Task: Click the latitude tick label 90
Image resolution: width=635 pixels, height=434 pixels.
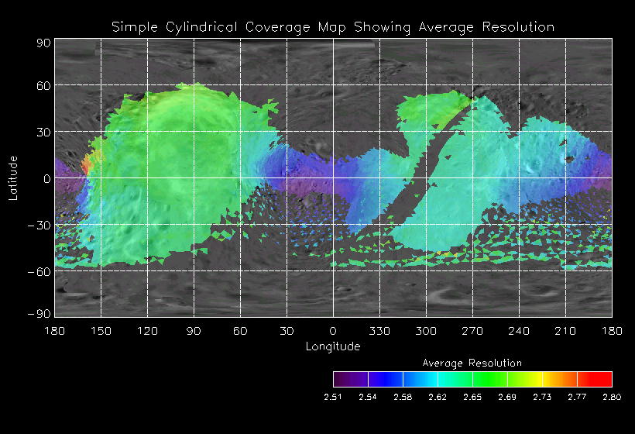Action: click(43, 43)
